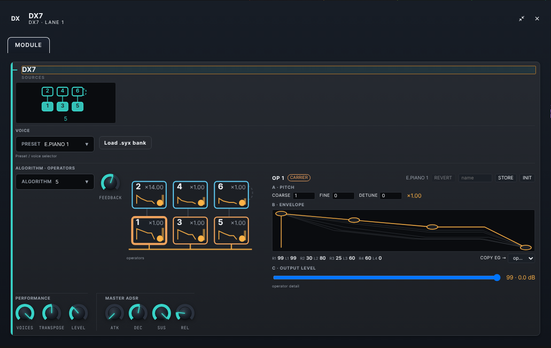The height and width of the screenshot is (348, 551).
Task: Click the output level slider handle
Action: pyautogui.click(x=497, y=278)
